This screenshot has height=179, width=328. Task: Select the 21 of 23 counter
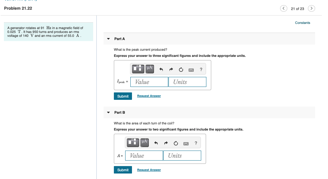pos(298,9)
